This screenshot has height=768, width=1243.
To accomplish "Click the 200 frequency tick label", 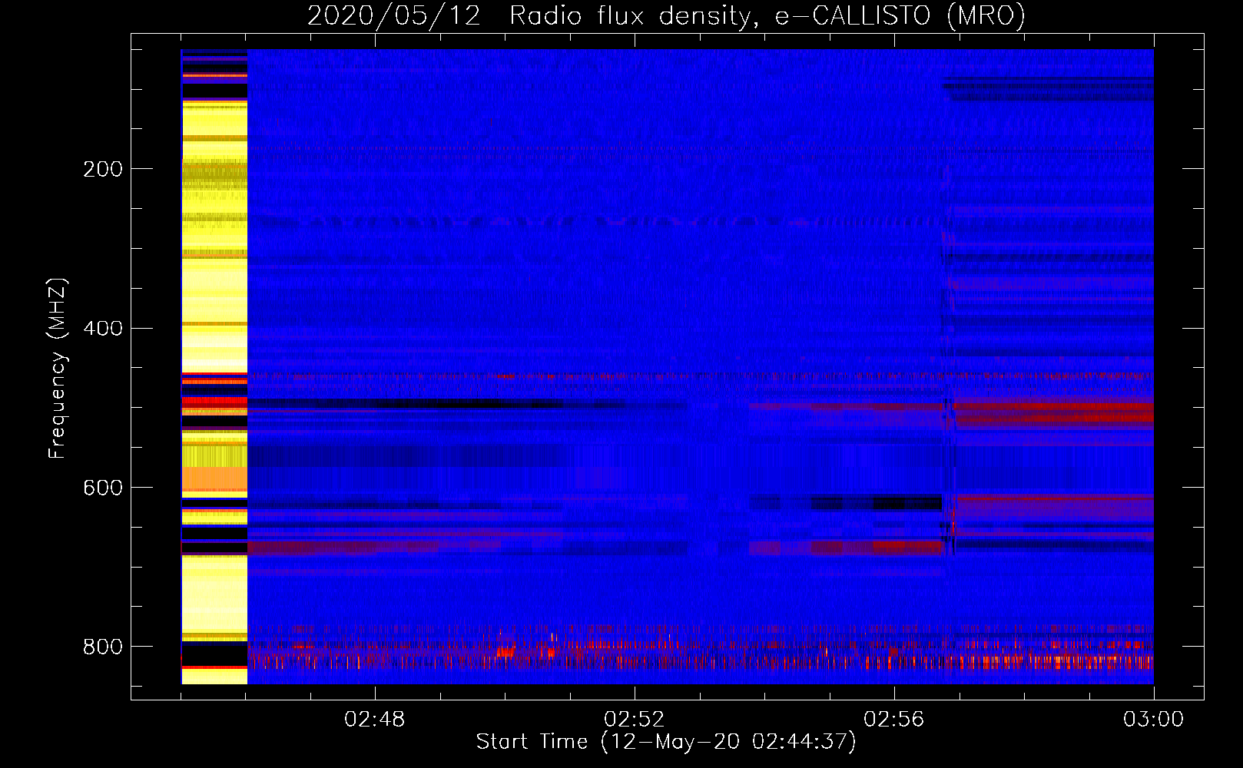I will pos(103,169).
